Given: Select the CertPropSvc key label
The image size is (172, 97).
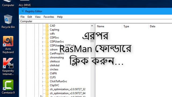Looking at the screenshot, I should (57, 54).
